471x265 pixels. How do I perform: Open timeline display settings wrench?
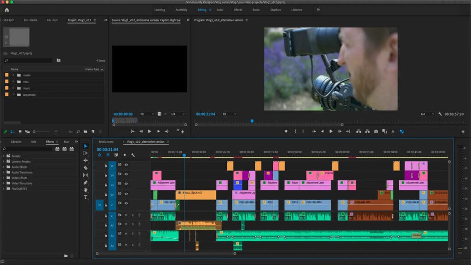pos(133,155)
